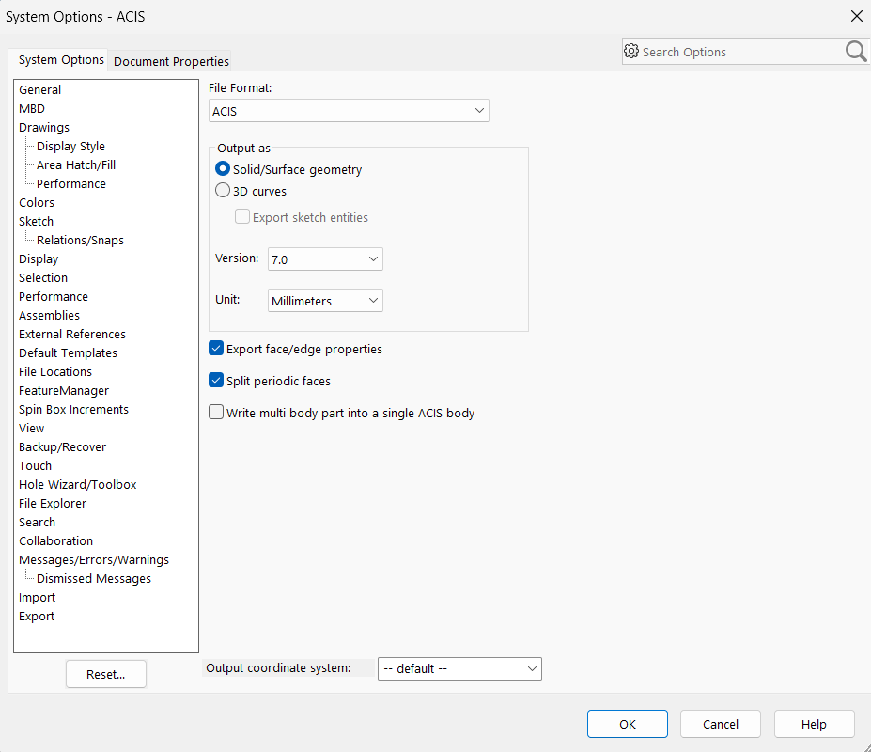Click the OK button
This screenshot has width=871, height=752.
coord(628,724)
